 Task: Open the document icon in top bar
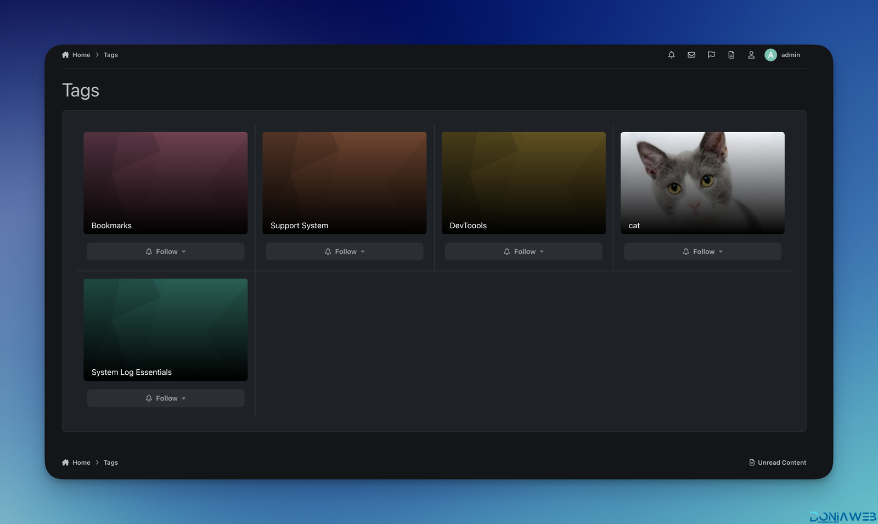731,55
